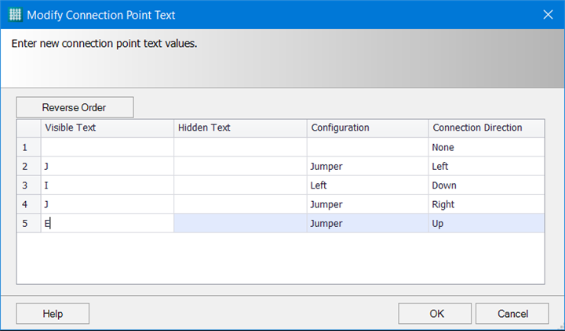Open Connection Direction cell showing Right
The image size is (565, 331).
tap(486, 204)
